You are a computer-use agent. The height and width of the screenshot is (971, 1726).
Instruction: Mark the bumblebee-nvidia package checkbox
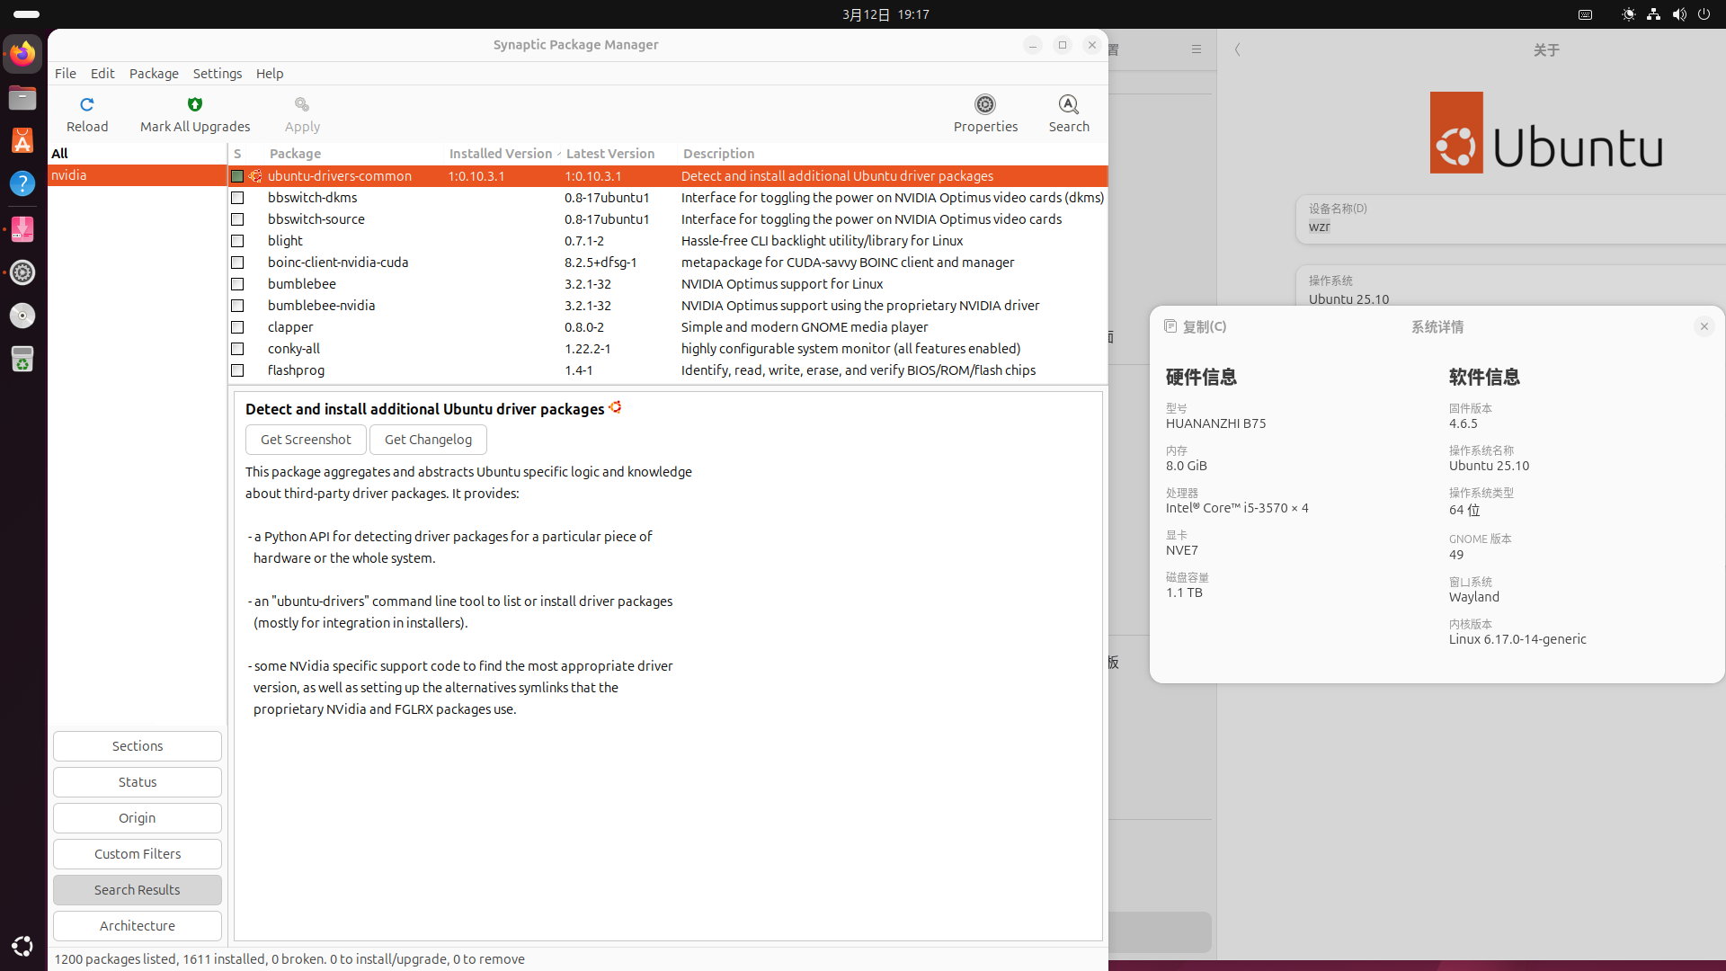(237, 306)
